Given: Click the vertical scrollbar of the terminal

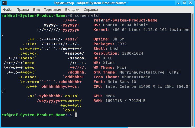Looking at the screenshot, I should 192,70.
